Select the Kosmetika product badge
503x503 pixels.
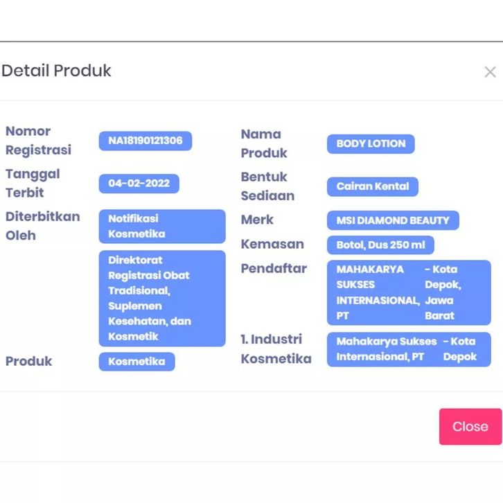point(136,361)
